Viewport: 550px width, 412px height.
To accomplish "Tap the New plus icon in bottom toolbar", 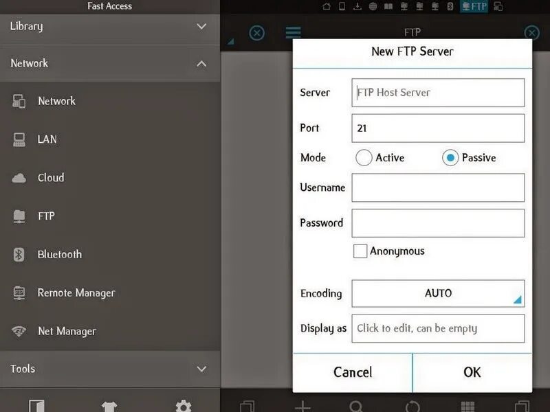I will 302,407.
